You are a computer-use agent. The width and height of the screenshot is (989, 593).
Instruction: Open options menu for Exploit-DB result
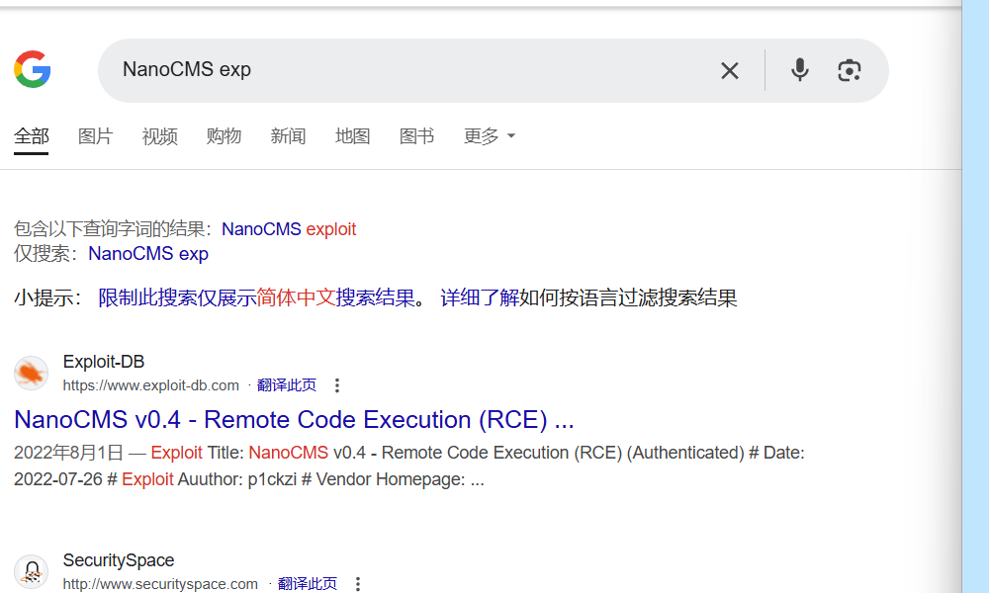pos(337,385)
